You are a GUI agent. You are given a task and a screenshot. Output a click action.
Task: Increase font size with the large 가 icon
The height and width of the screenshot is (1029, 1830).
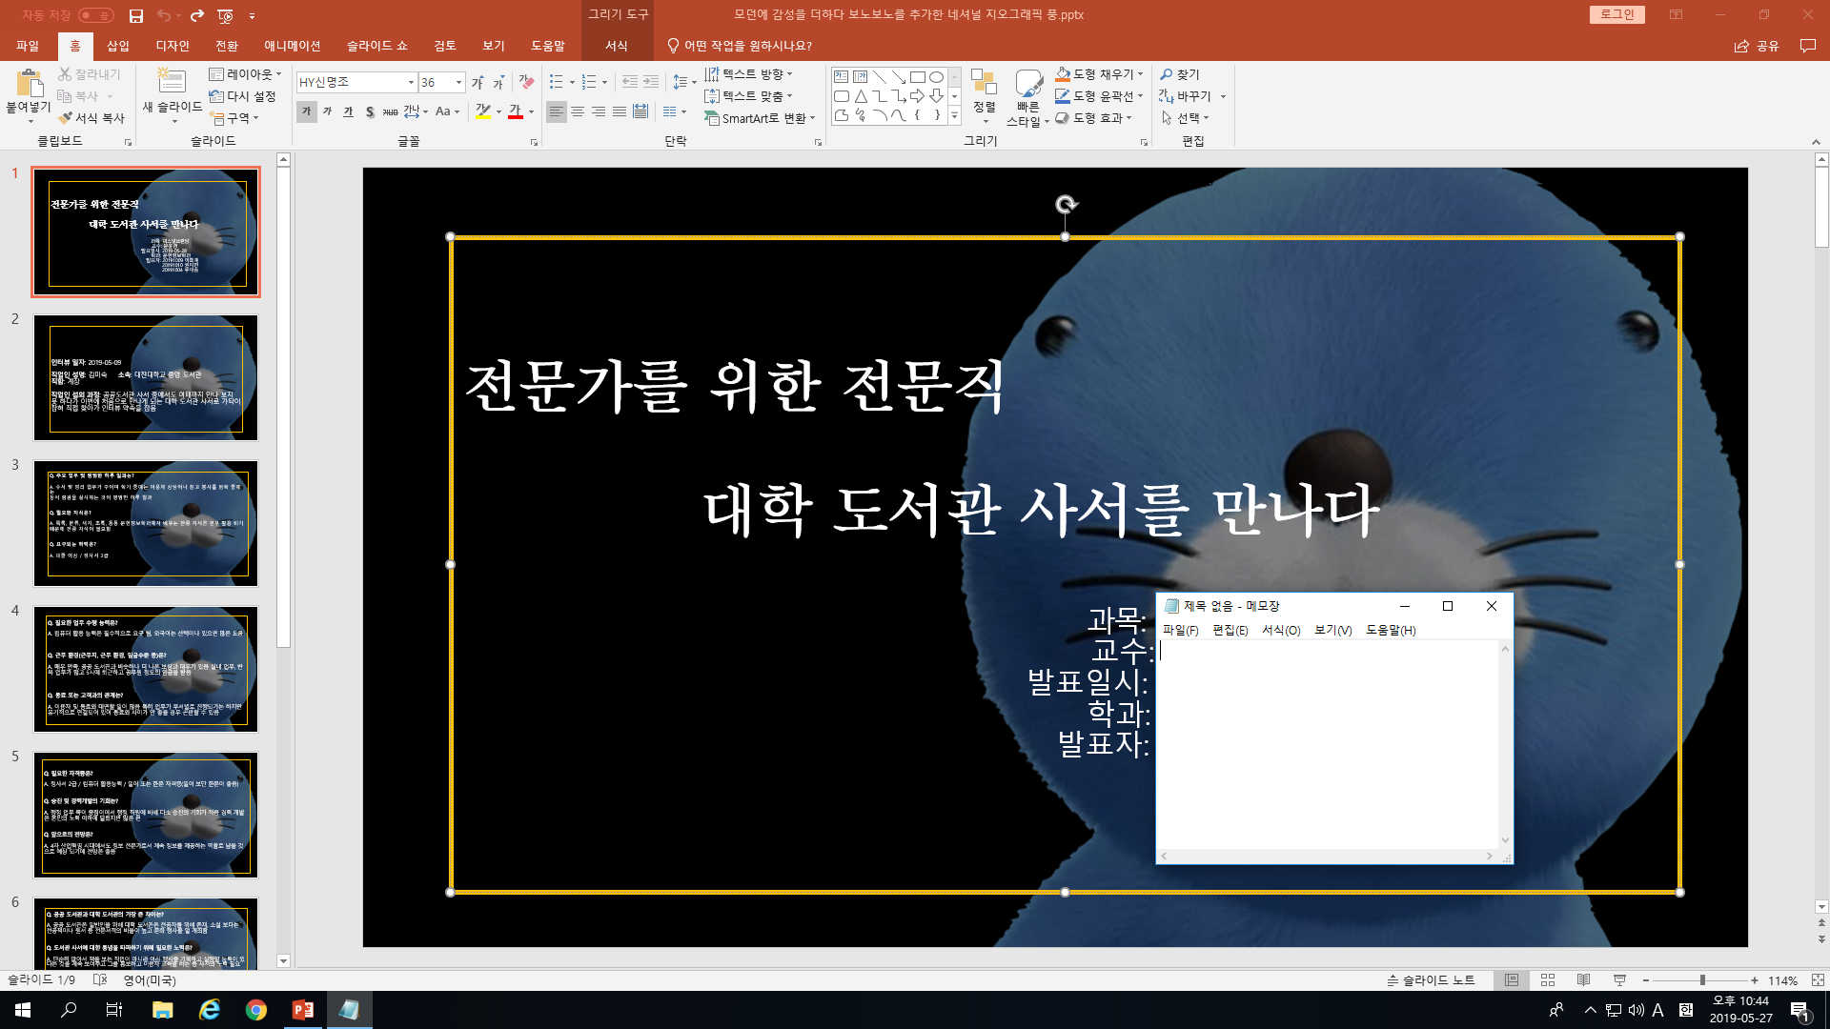coord(478,83)
